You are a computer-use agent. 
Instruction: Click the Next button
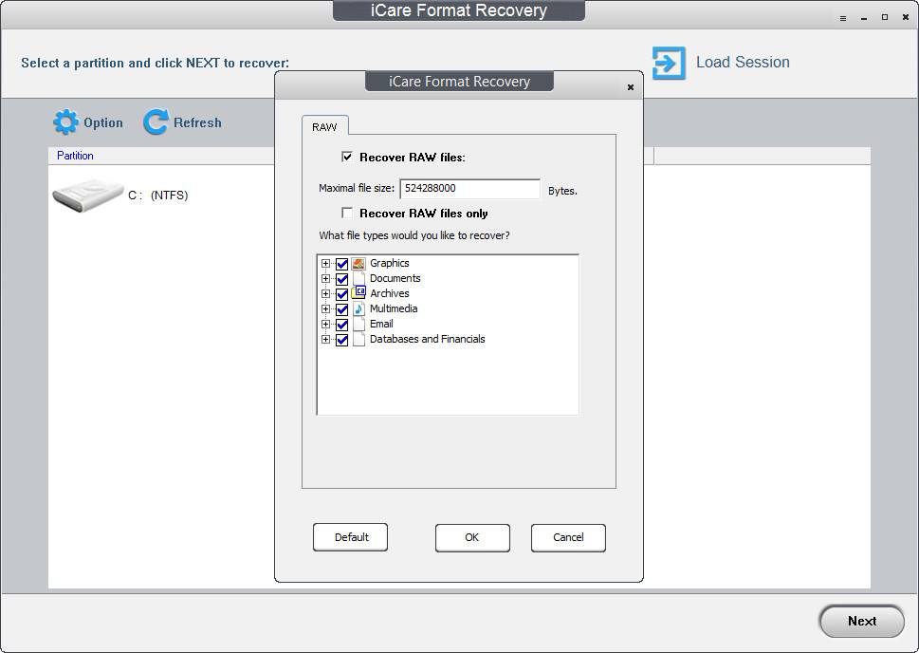[x=861, y=621]
